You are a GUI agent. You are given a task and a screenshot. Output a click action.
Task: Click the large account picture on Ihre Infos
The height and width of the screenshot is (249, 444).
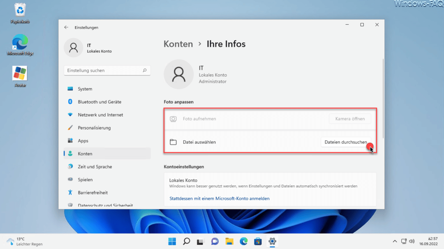(x=179, y=74)
